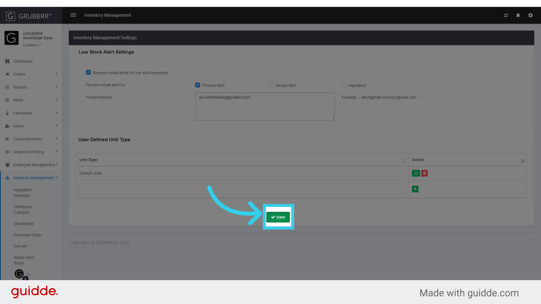Toggle Receive email alerts for low stock
Viewport: 541px width, 304px height.
point(88,73)
